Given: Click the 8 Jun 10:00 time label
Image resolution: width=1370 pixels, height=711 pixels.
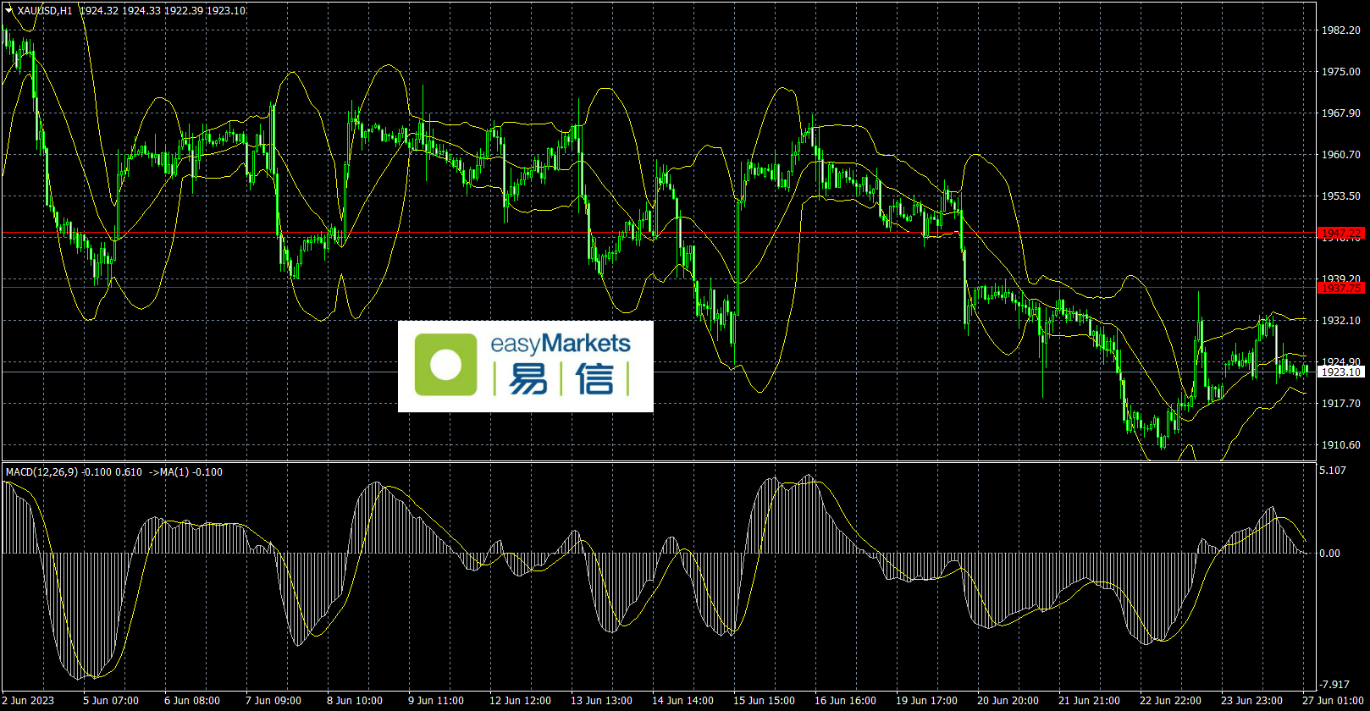Looking at the screenshot, I should [355, 701].
